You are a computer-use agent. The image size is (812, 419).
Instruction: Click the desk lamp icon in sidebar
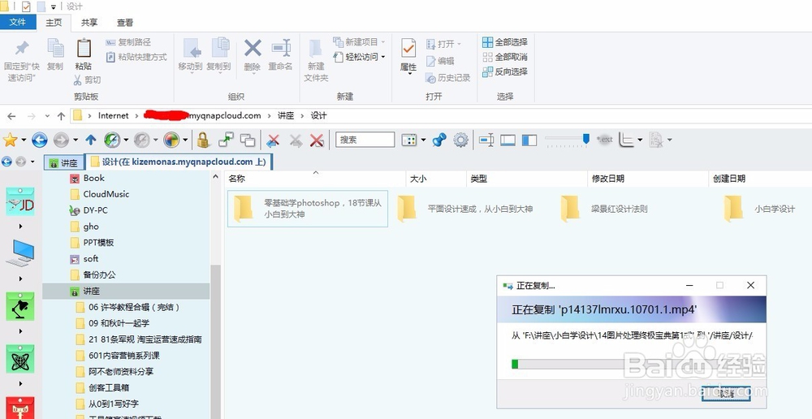pos(19,307)
